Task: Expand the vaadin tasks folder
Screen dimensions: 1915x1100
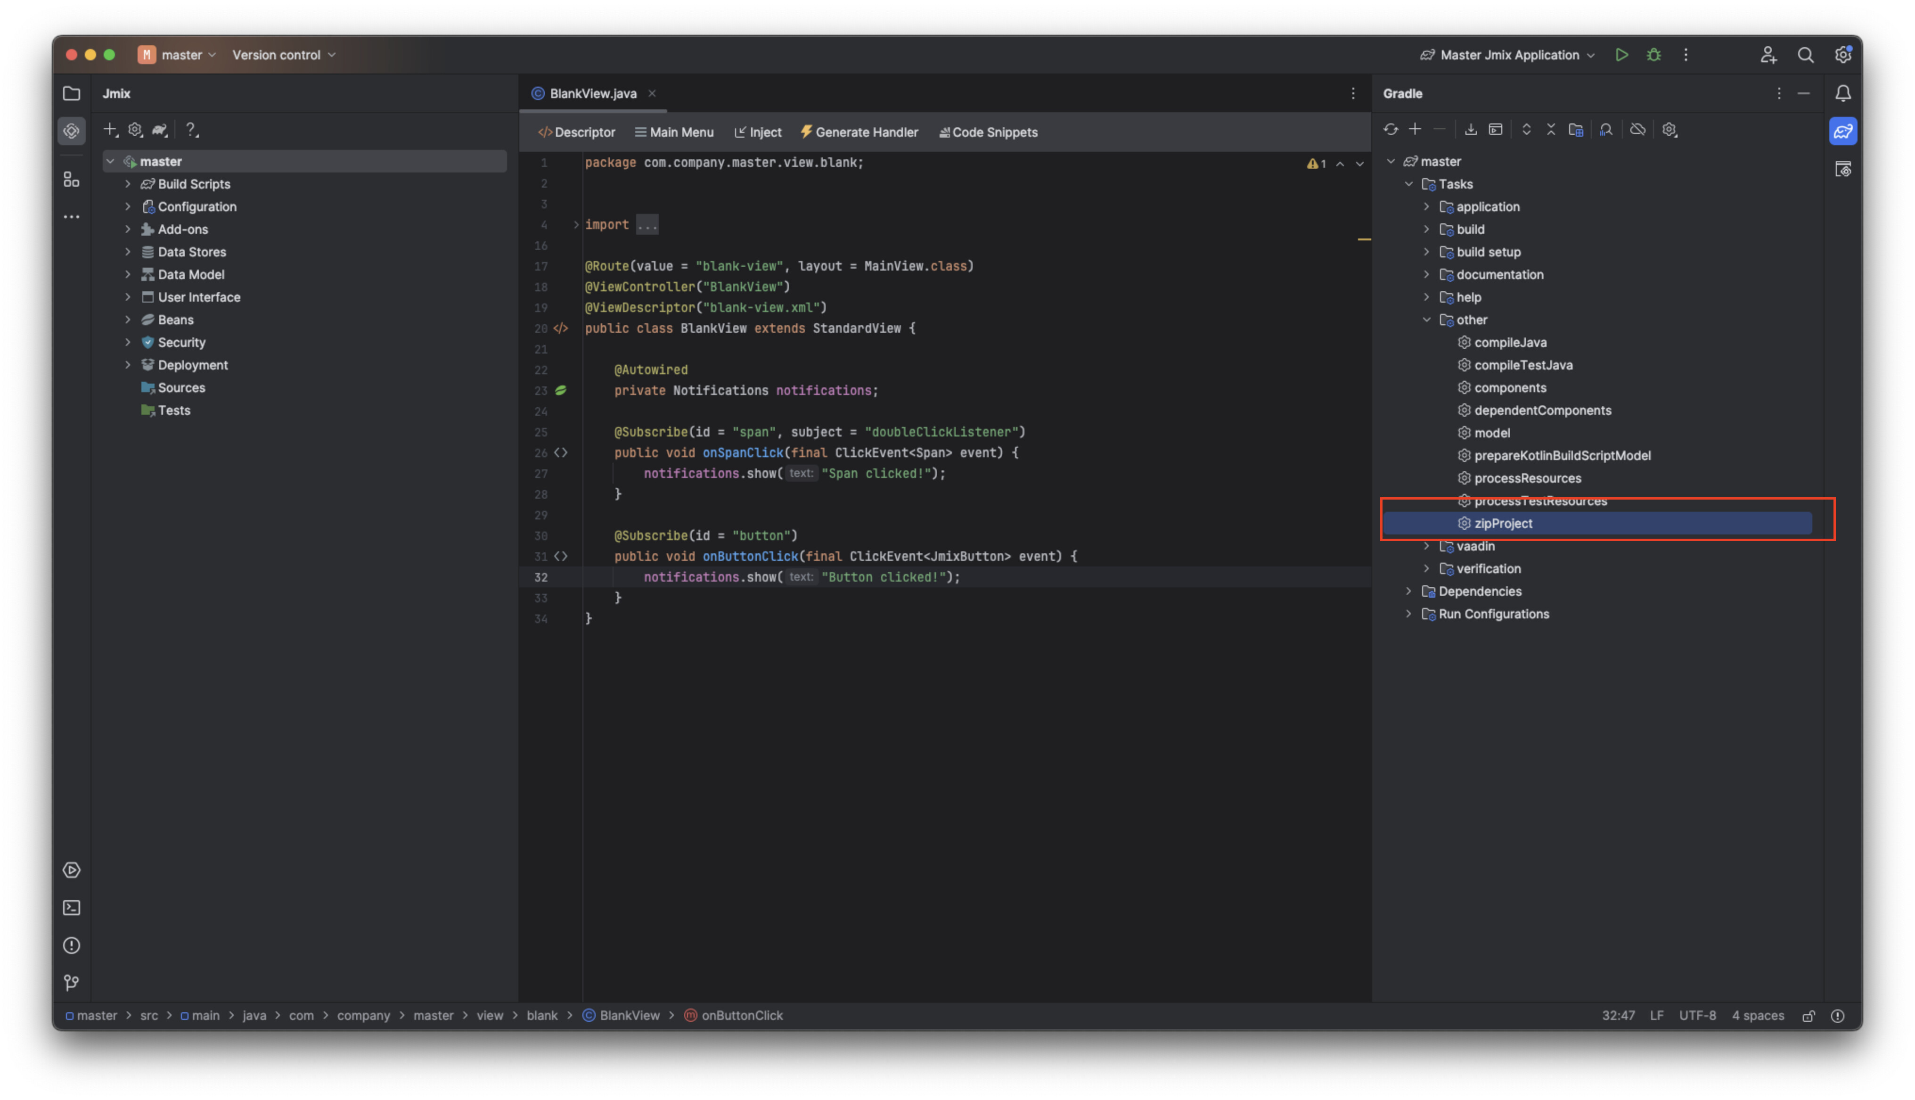Action: tap(1426, 545)
